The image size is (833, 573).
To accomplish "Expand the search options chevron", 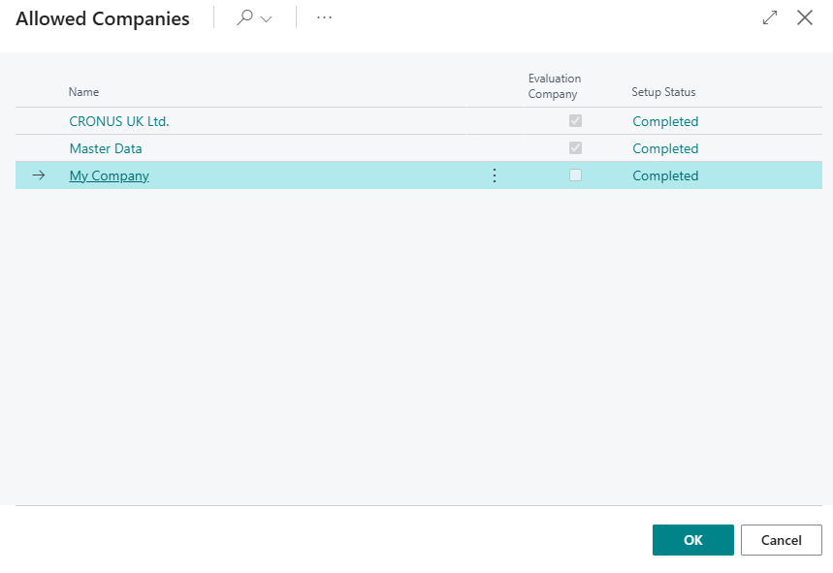I will (x=266, y=19).
